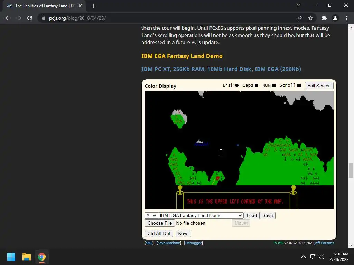Open the Extensions puzzle icon
This screenshot has width=354, height=265.
tap(324, 18)
